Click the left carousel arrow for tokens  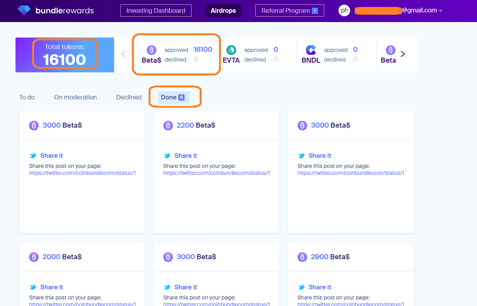click(x=123, y=54)
